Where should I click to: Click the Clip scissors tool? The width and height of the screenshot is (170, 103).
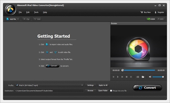click(26, 19)
